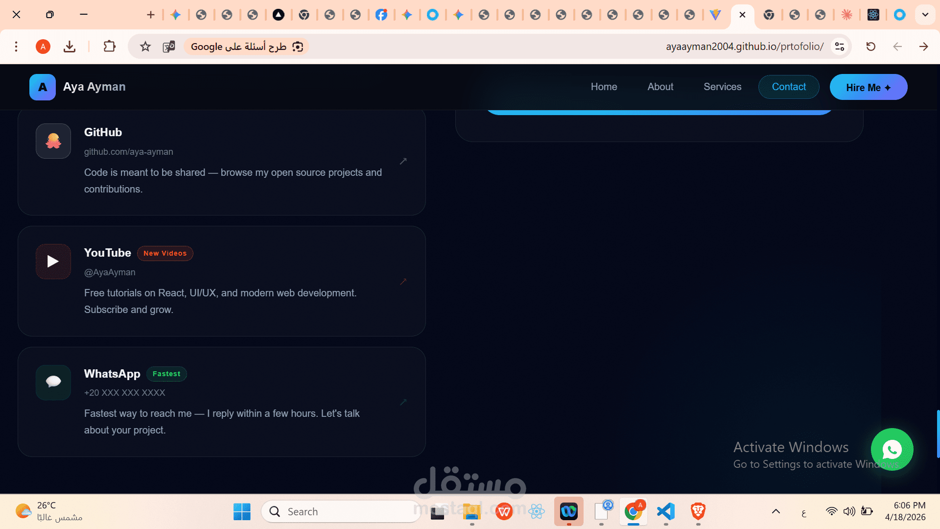940x529 pixels.
Task: Click the YouTube play icon
Action: pos(53,262)
